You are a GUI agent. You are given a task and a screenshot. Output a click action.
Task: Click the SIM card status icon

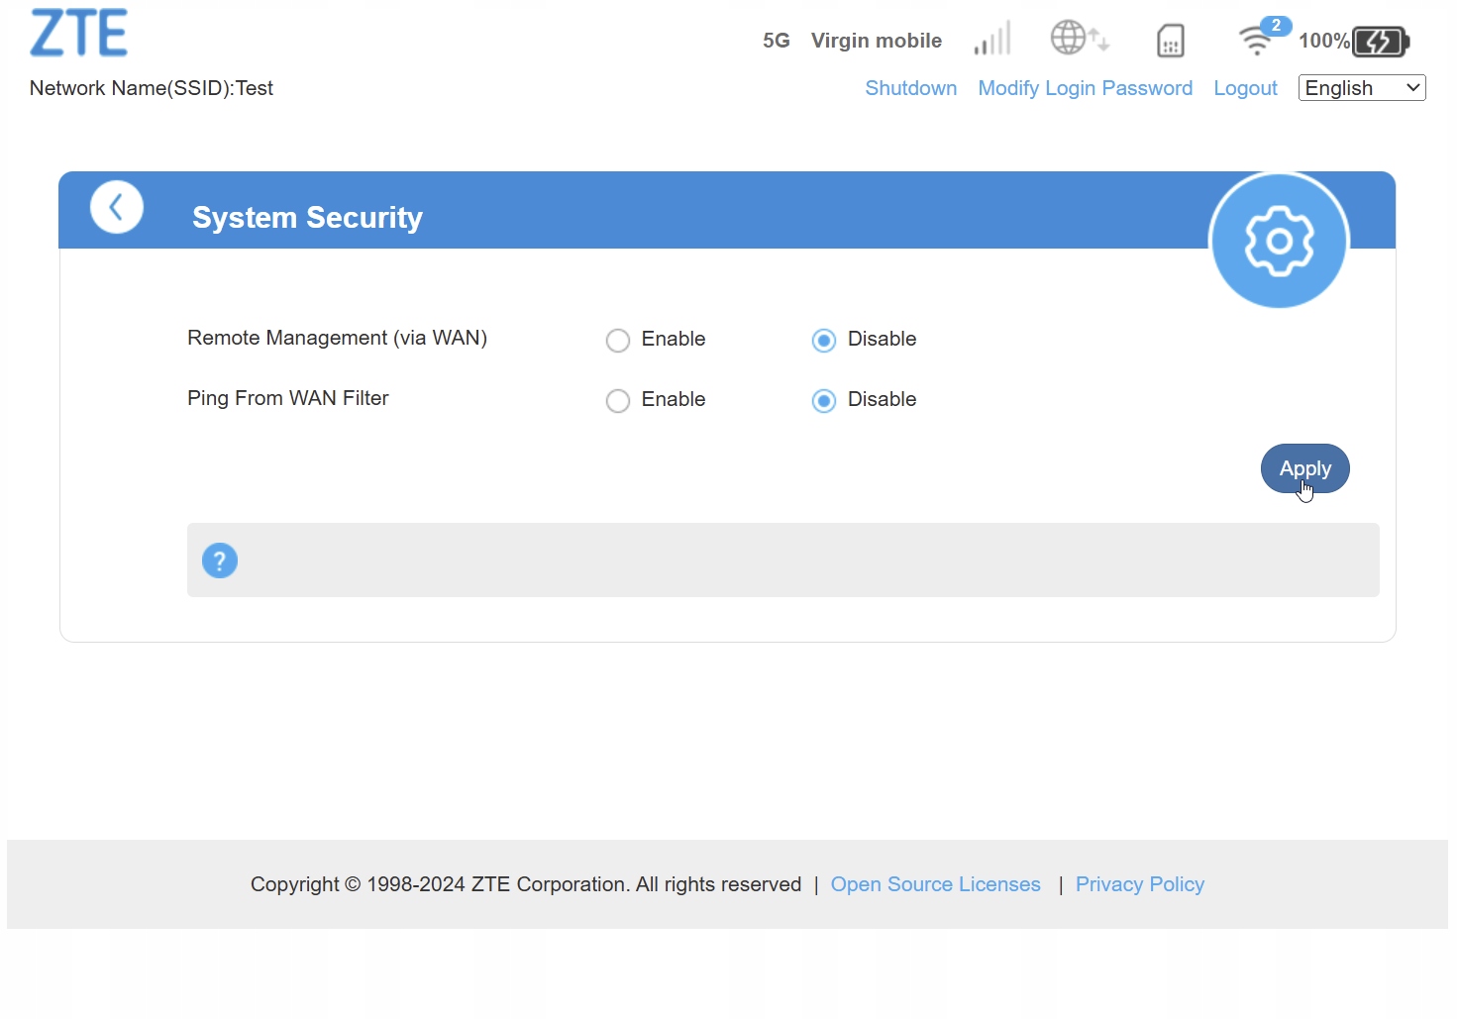click(x=1171, y=41)
